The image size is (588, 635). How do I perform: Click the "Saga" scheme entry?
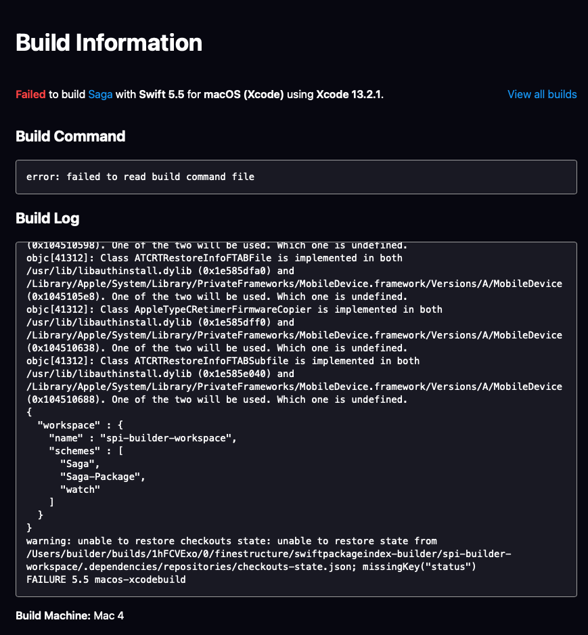[x=77, y=464]
